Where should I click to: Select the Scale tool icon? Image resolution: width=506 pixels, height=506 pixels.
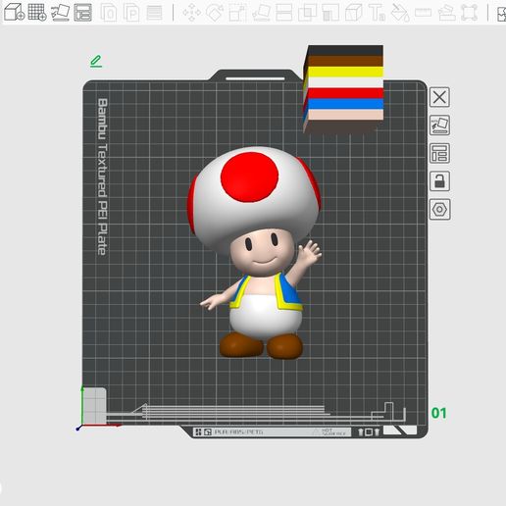[237, 13]
